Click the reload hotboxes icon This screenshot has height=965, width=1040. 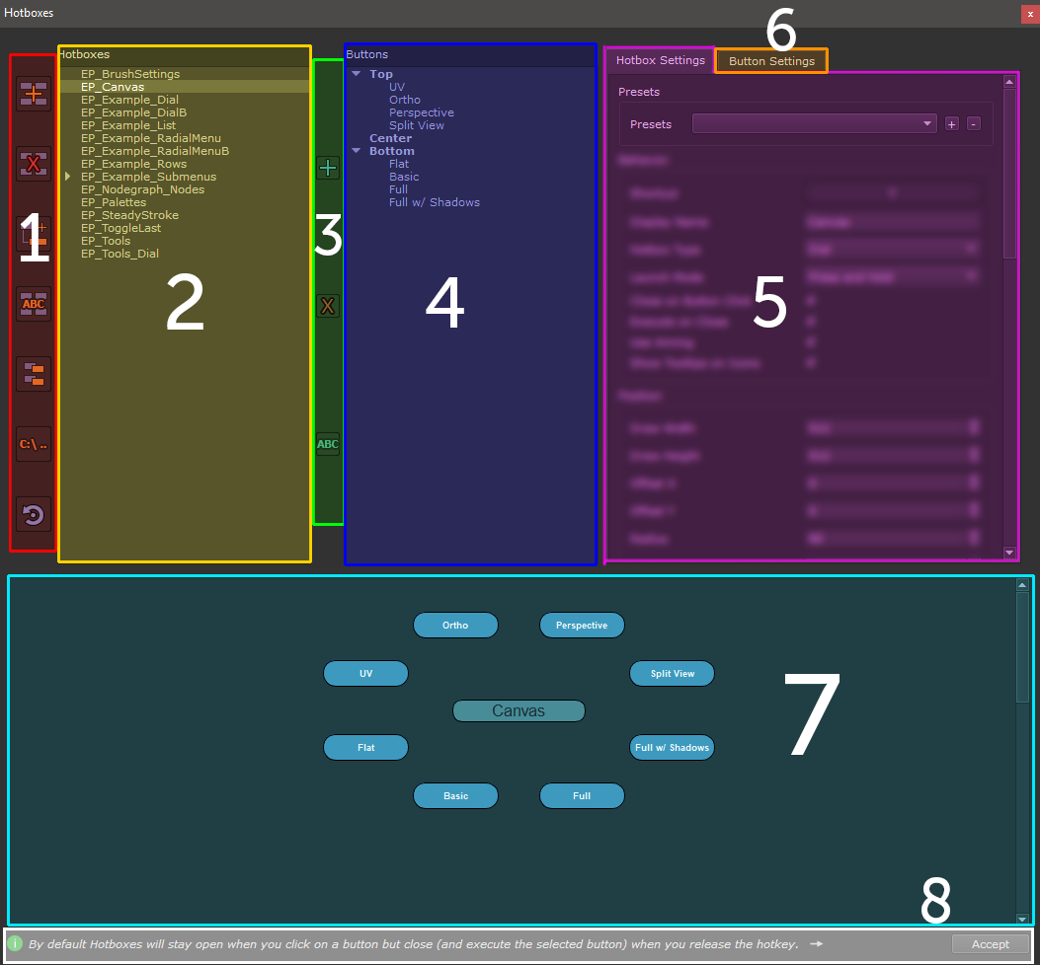[x=34, y=514]
